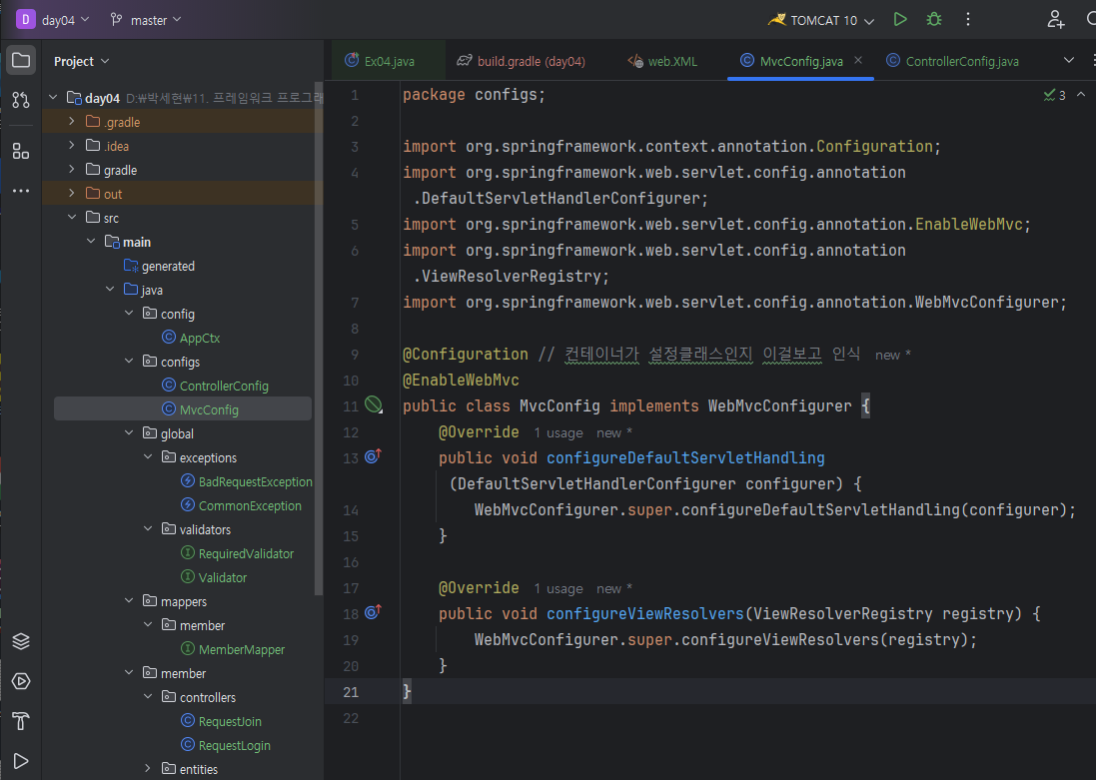Image resolution: width=1096 pixels, height=780 pixels.
Task: Start debugging with the bug icon
Action: pos(933,19)
